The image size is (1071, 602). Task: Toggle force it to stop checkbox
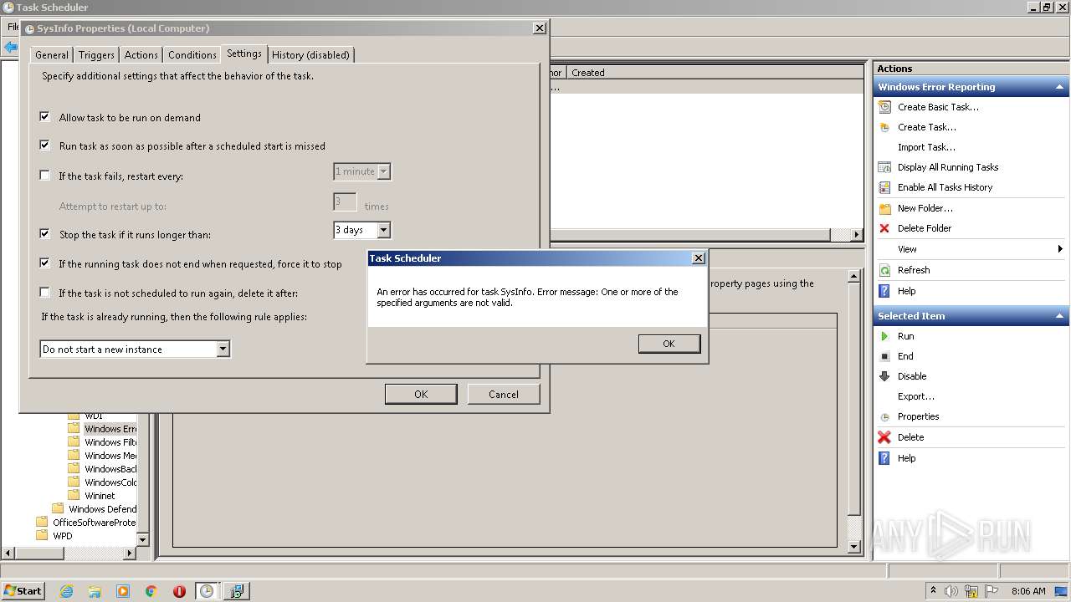pyautogui.click(x=45, y=263)
